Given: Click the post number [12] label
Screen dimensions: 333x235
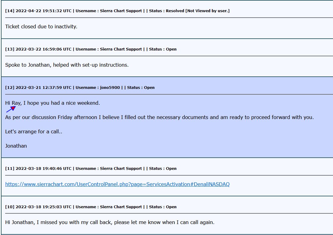Looking at the screenshot, I should (x=10, y=88).
